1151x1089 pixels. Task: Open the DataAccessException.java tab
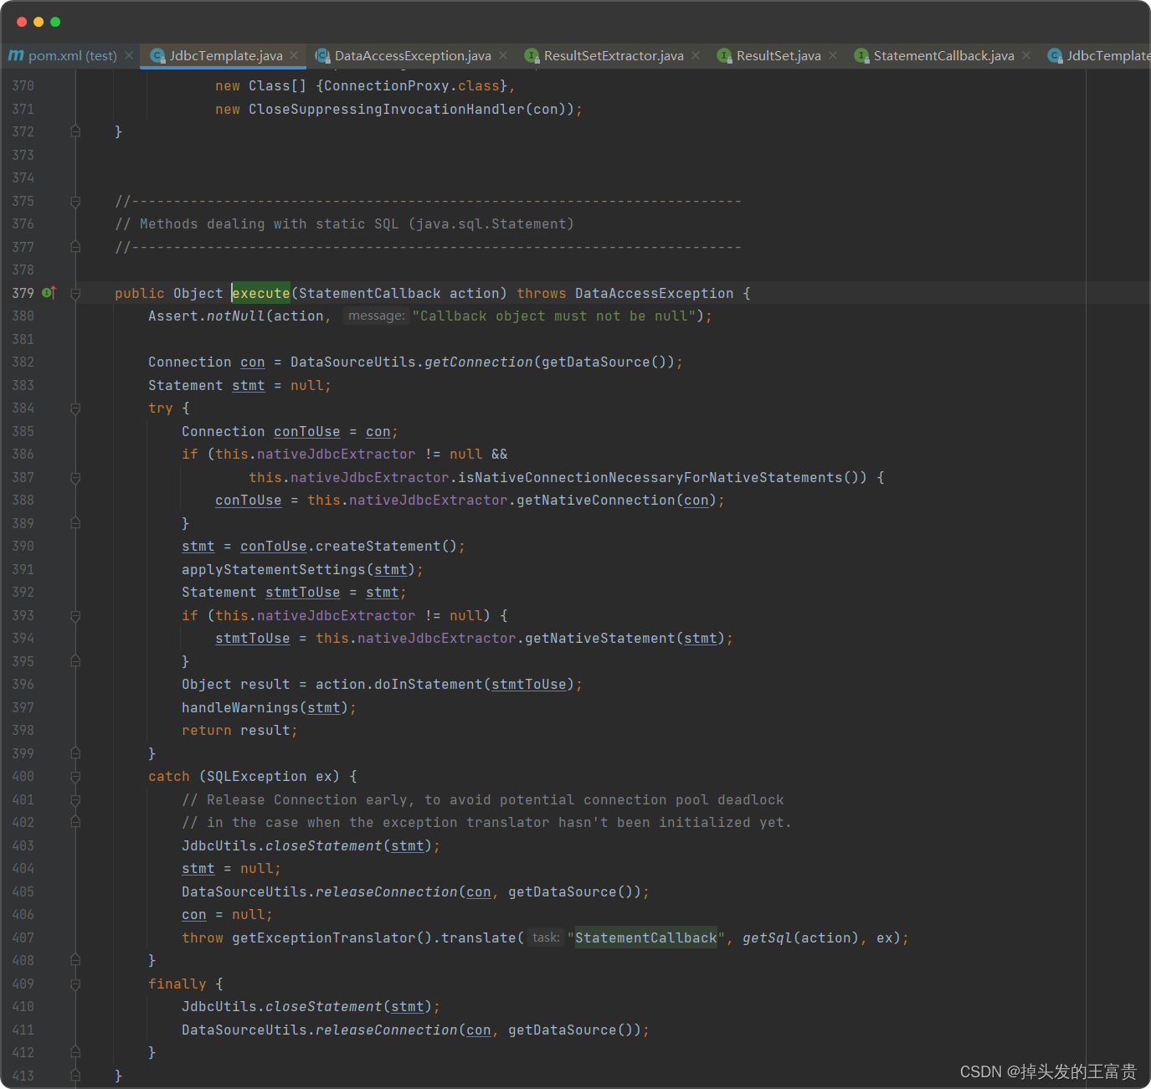click(412, 55)
